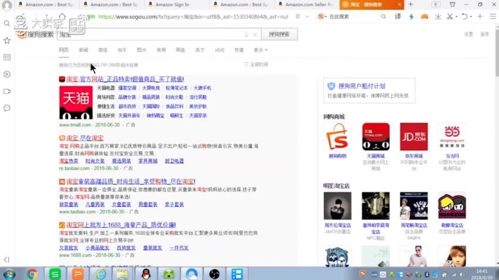
Task: Expand address bar history dropdown arrow
Action: (x=307, y=16)
